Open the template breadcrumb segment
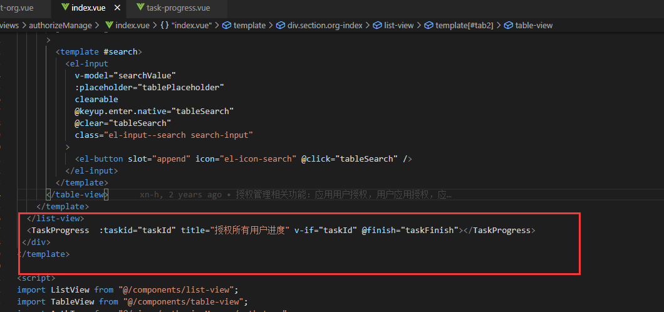The width and height of the screenshot is (664, 312). click(249, 26)
